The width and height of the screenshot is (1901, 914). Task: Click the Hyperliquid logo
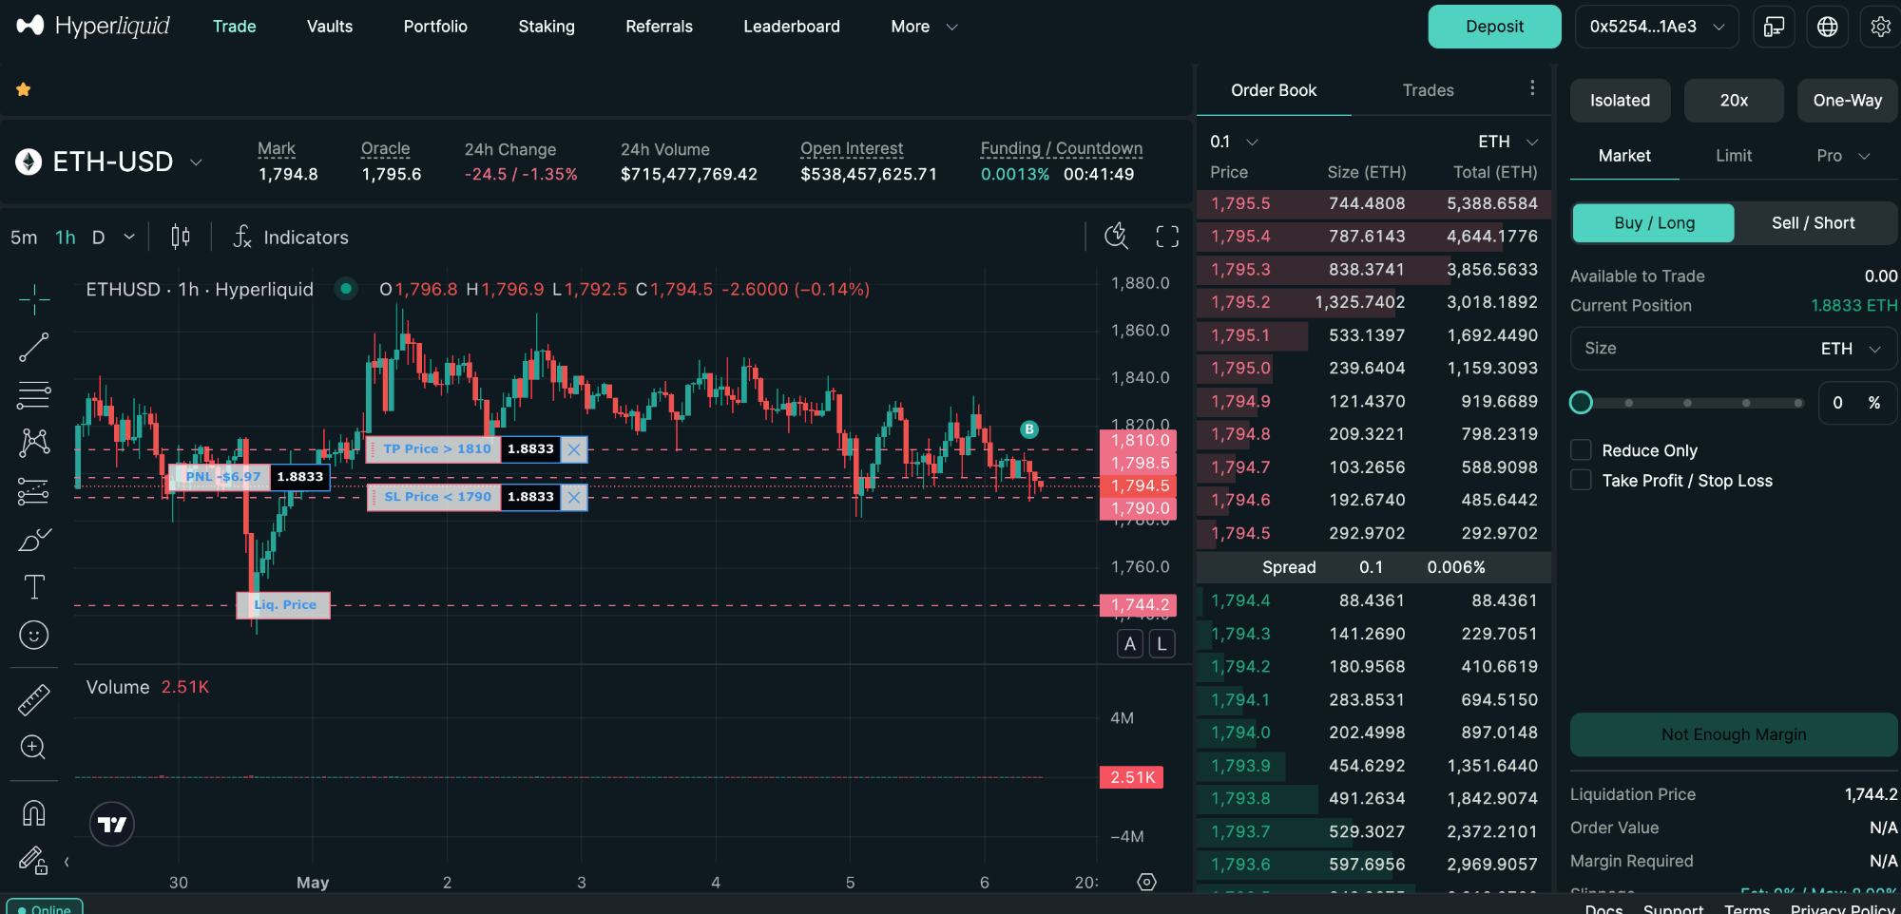pyautogui.click(x=93, y=26)
